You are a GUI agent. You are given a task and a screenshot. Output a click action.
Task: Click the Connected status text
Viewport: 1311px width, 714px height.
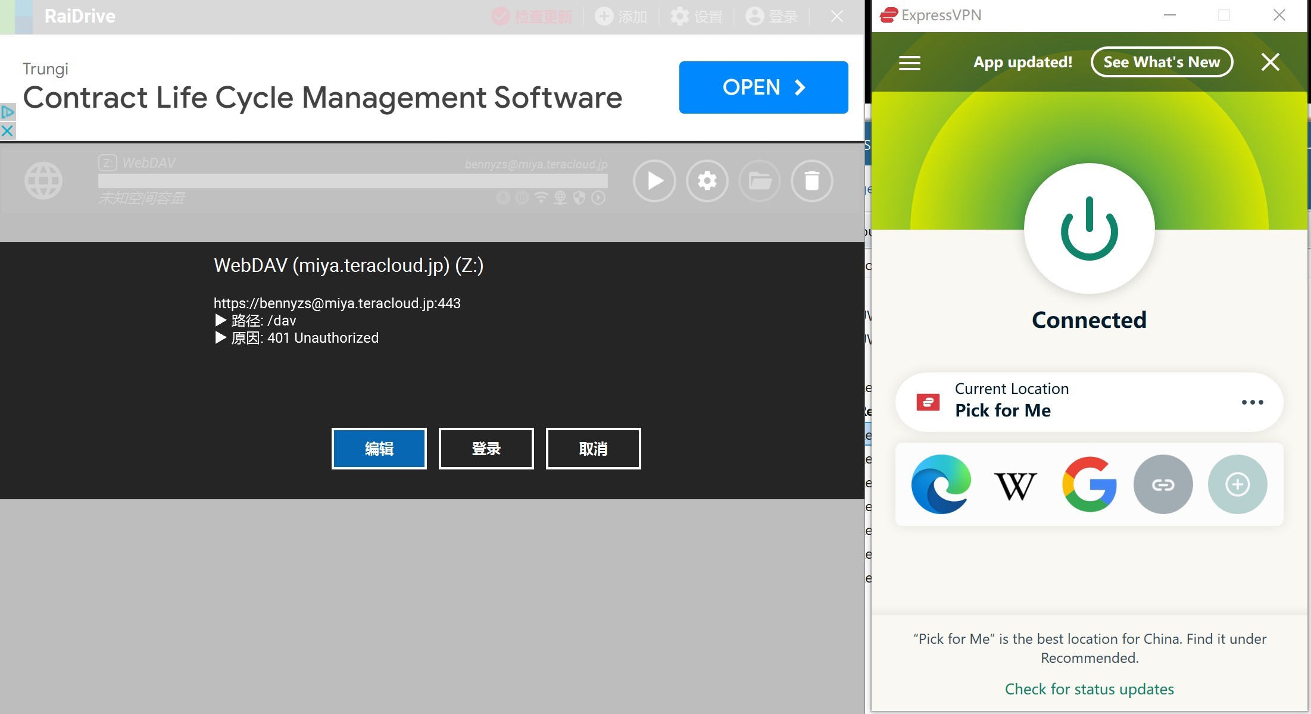[x=1090, y=320]
